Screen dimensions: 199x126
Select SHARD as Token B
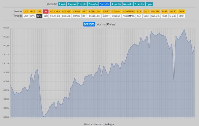[173, 16]
